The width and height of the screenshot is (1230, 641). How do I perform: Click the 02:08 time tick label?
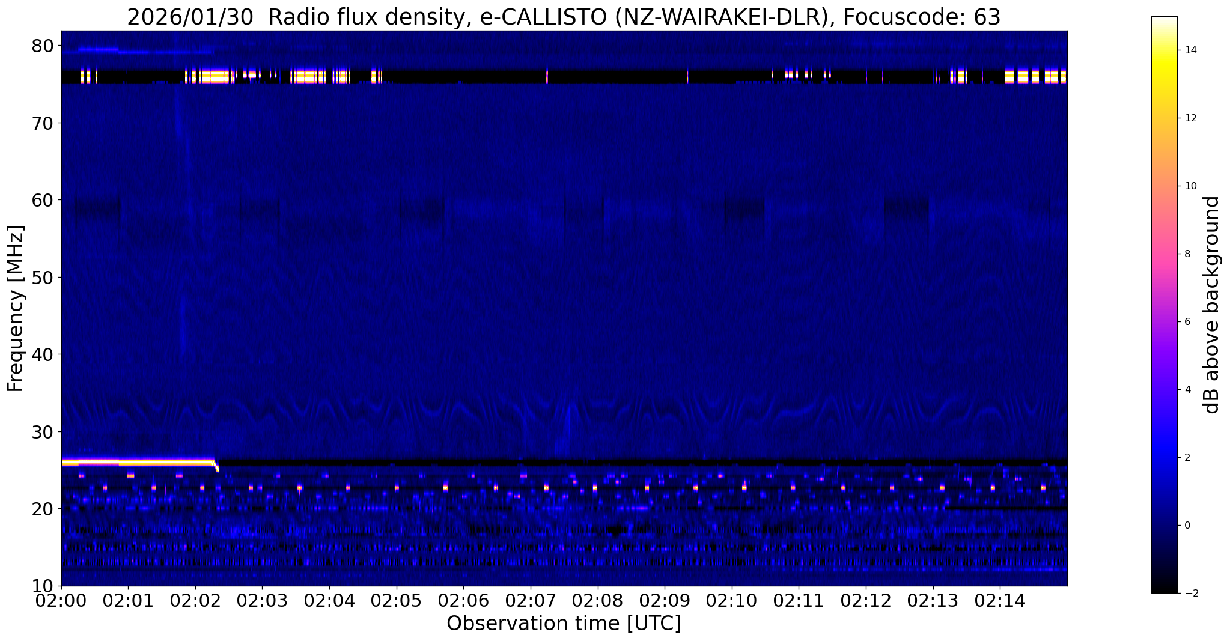(597, 600)
